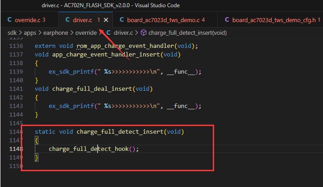Click the apps breadcrumb segment
This screenshot has width=323, height=187.
[x=30, y=33]
